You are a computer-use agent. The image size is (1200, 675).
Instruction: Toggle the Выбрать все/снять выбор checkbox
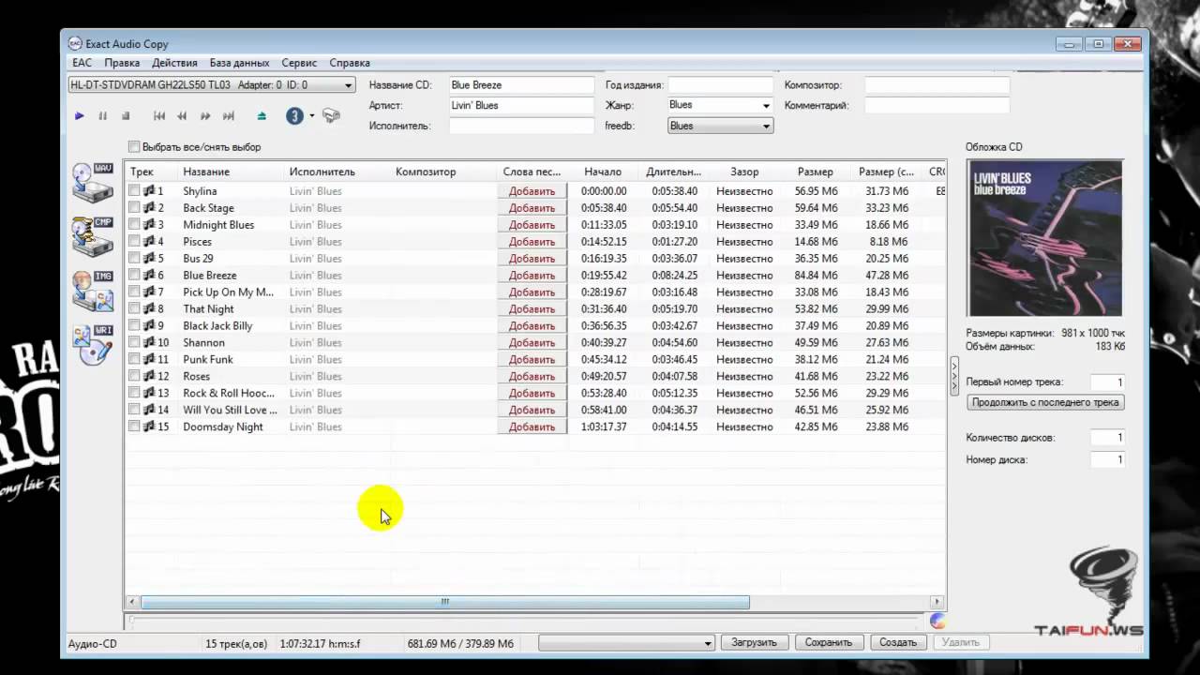(x=134, y=146)
